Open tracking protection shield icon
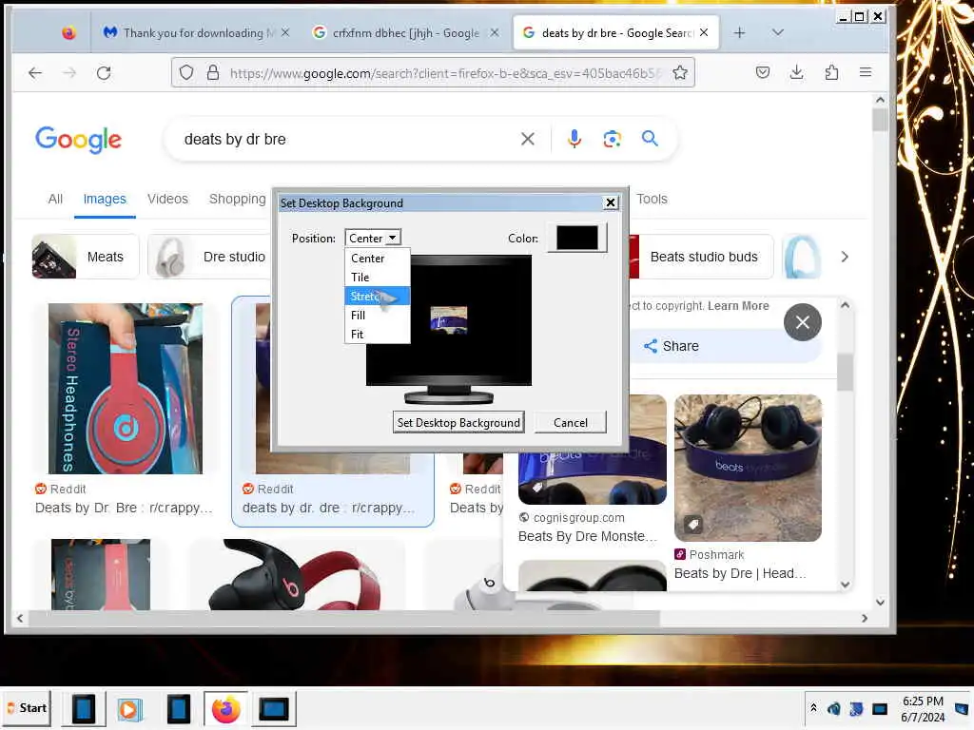974x730 pixels. [x=186, y=72]
